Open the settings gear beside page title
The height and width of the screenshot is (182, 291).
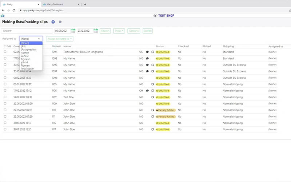(x=60, y=22)
